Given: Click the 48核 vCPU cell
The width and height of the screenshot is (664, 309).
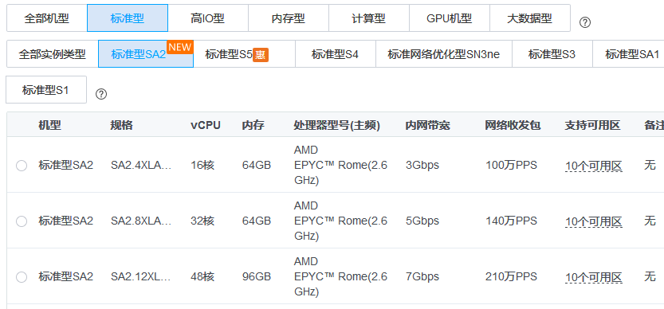Looking at the screenshot, I should 202,277.
